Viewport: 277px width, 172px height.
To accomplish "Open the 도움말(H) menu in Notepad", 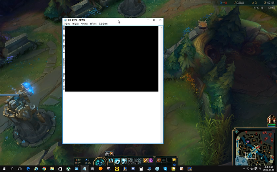I will [103, 24].
